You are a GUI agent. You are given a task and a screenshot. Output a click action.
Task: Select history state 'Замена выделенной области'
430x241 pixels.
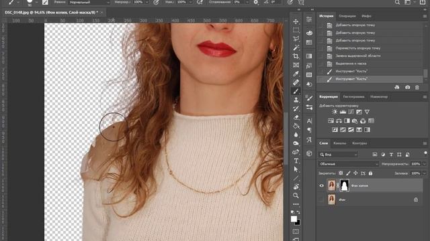point(370,56)
